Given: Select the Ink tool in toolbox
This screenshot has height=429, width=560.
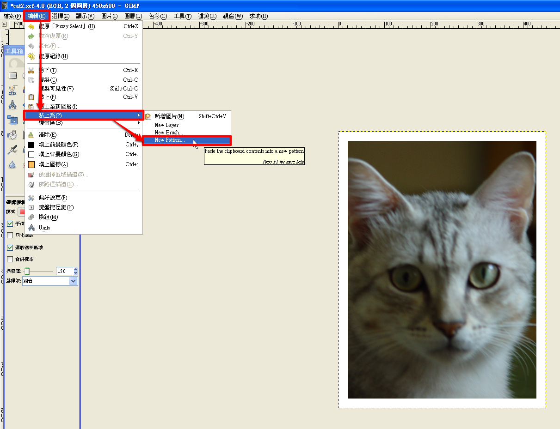Looking at the screenshot, I should tap(13, 150).
